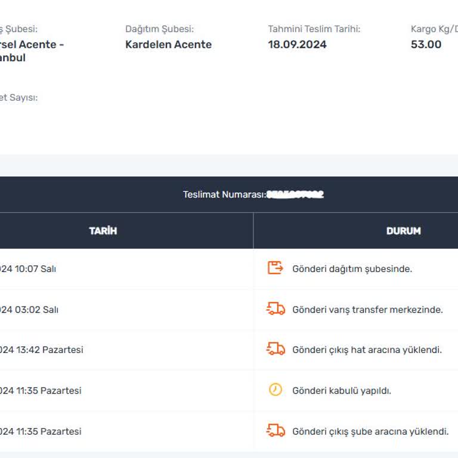Click truck icon beside 'Gönderi çıkış şube aracına yüklendi'
458x458 pixels.
point(276,431)
